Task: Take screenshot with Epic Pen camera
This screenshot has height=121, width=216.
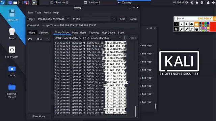Action: pyautogui.click(x=196, y=24)
